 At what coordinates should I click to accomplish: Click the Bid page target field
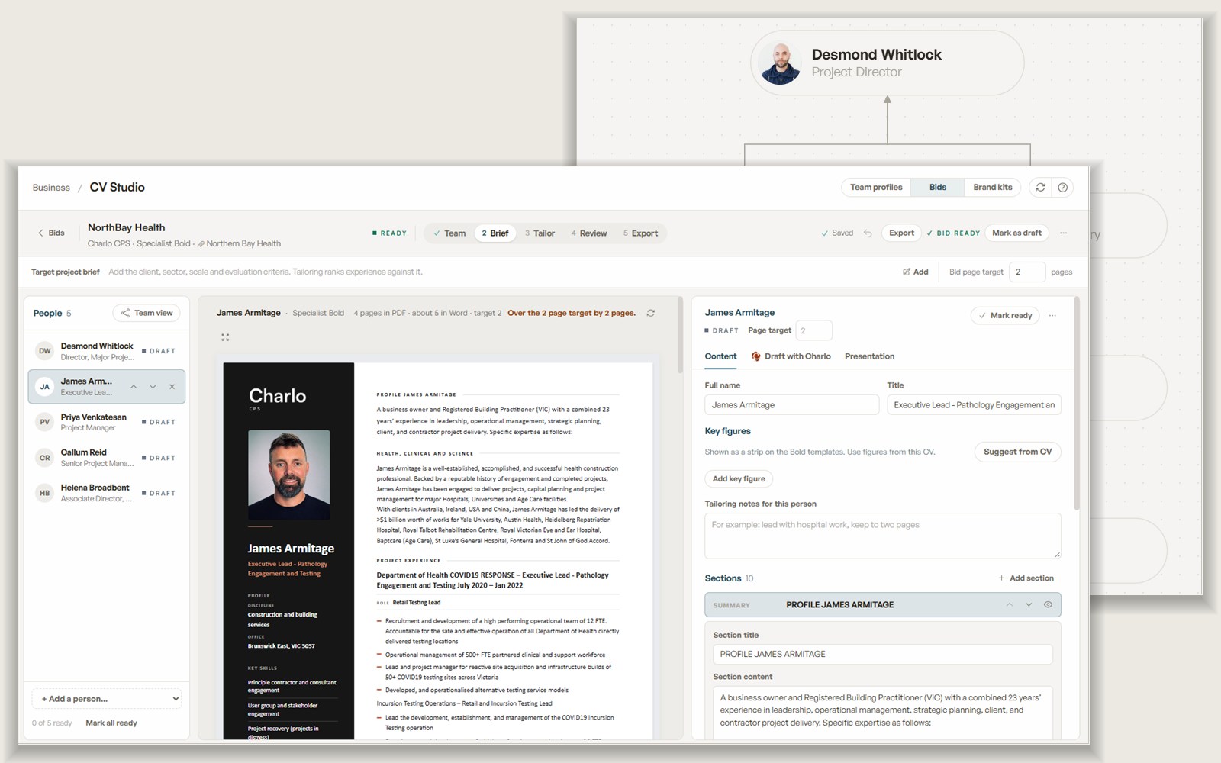[1026, 272]
